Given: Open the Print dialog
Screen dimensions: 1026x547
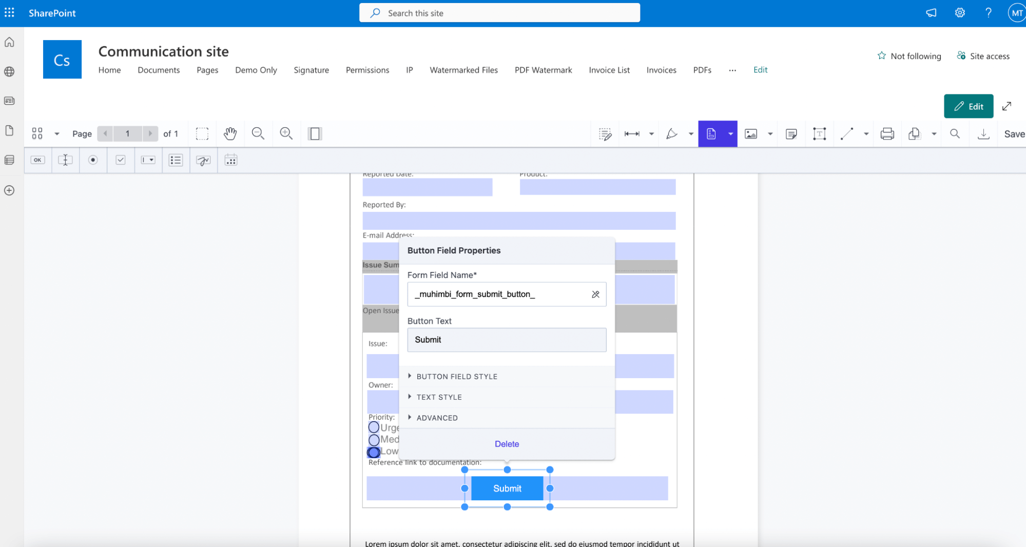Looking at the screenshot, I should click(x=887, y=133).
